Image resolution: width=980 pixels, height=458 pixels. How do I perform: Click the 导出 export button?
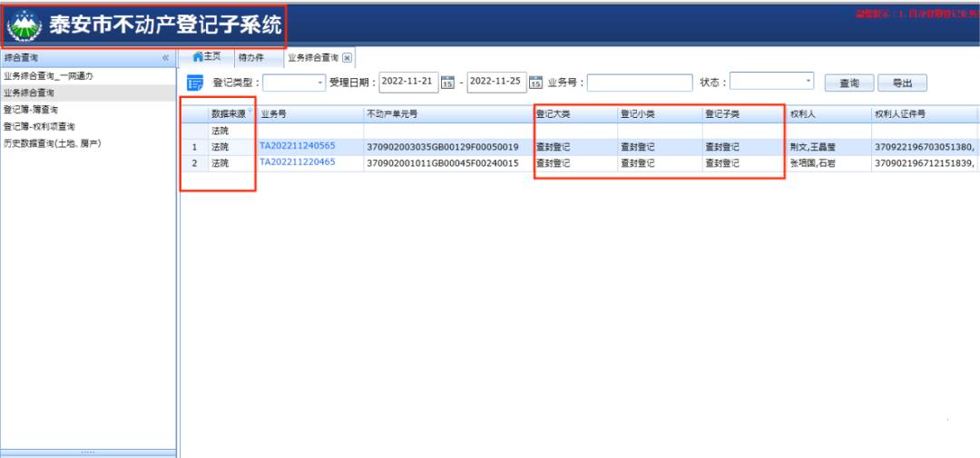[x=902, y=83]
